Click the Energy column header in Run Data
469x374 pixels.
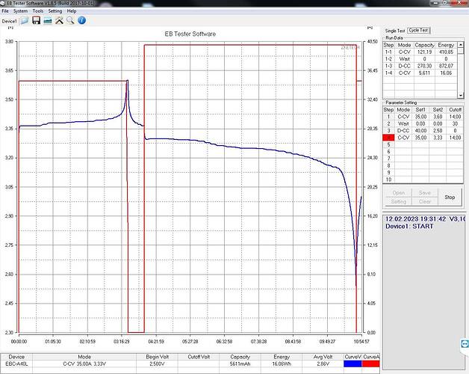point(446,45)
